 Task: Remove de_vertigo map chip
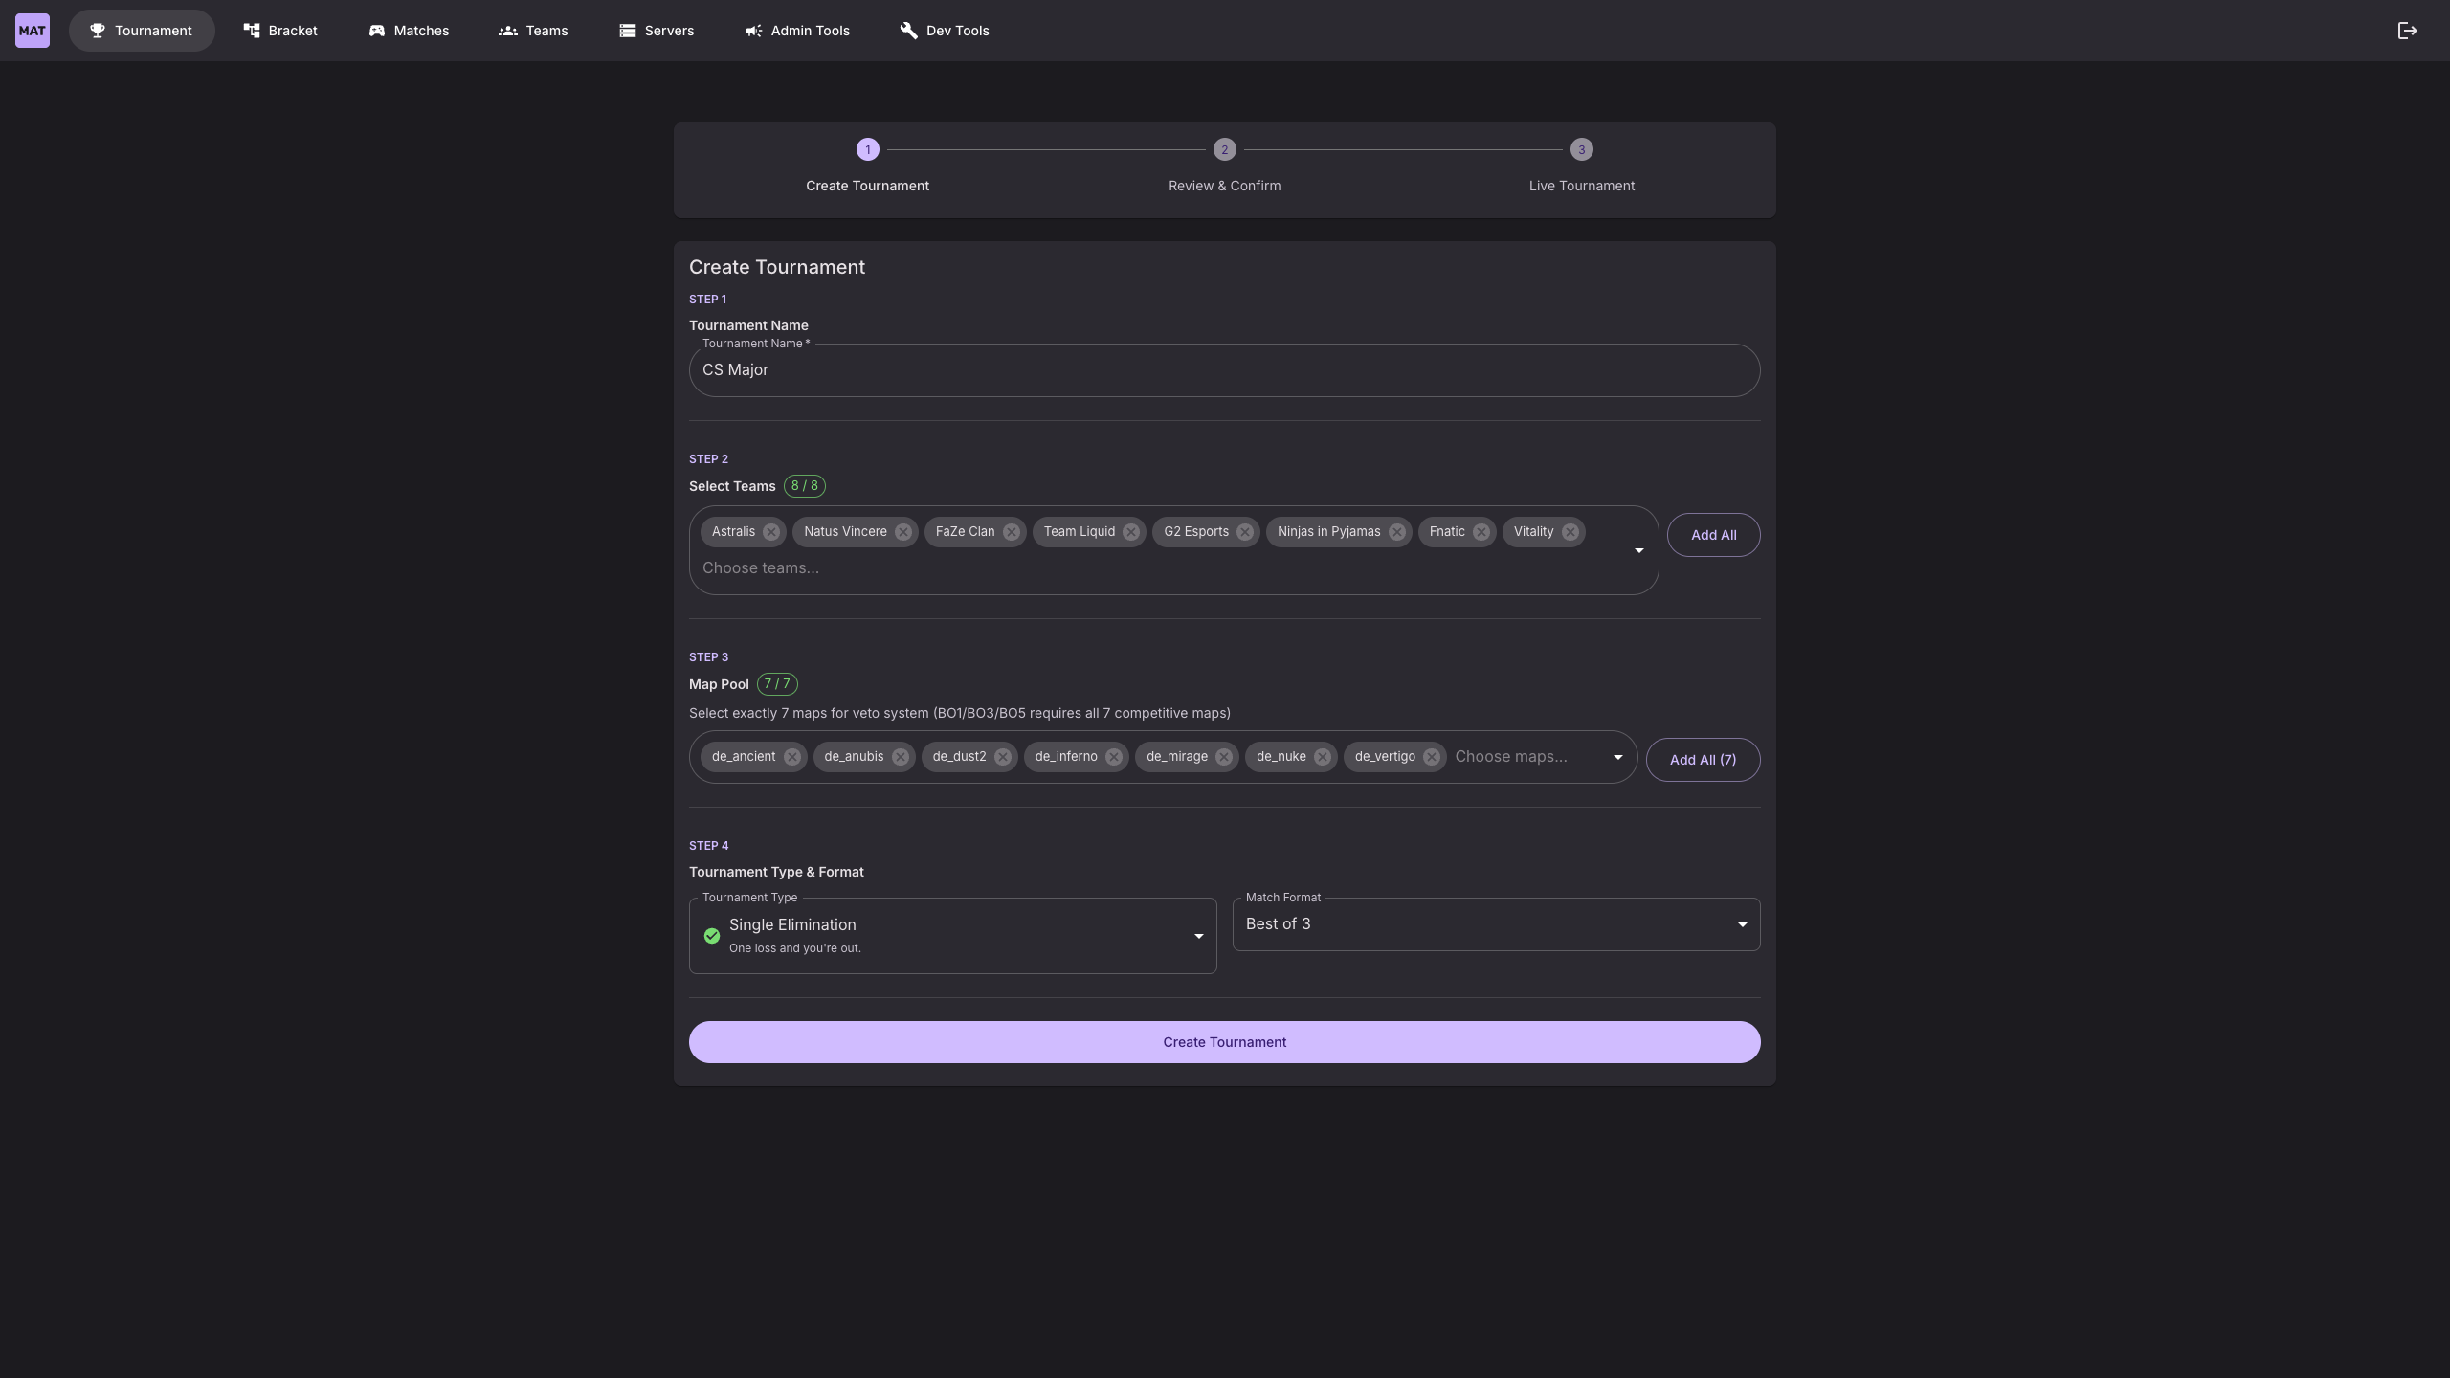coord(1432,757)
